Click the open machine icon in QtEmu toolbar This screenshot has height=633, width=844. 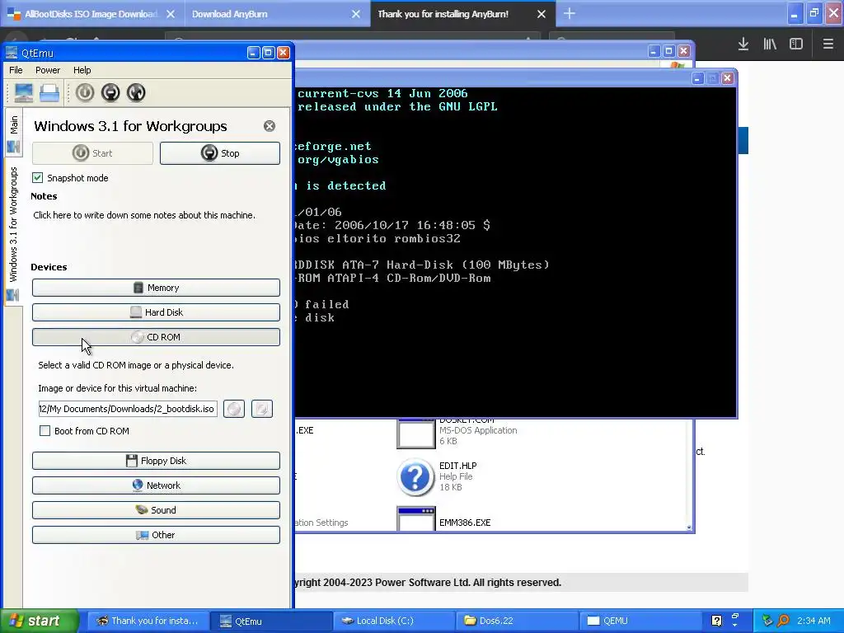coord(49,92)
